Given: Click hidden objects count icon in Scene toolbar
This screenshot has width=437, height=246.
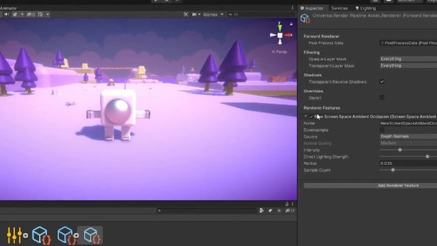Looking at the screenshot, I should click(x=31, y=14).
